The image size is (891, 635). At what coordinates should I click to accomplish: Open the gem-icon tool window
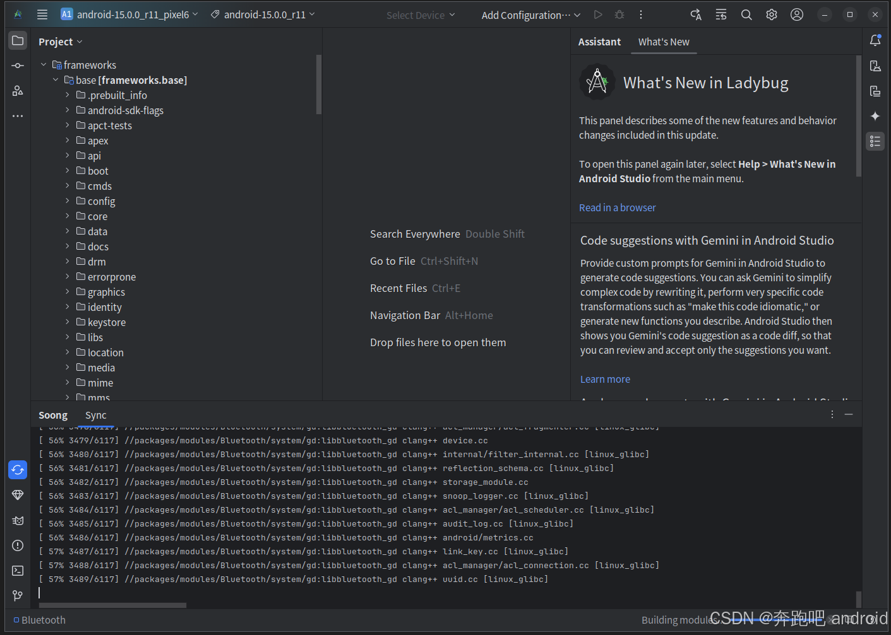(18, 495)
